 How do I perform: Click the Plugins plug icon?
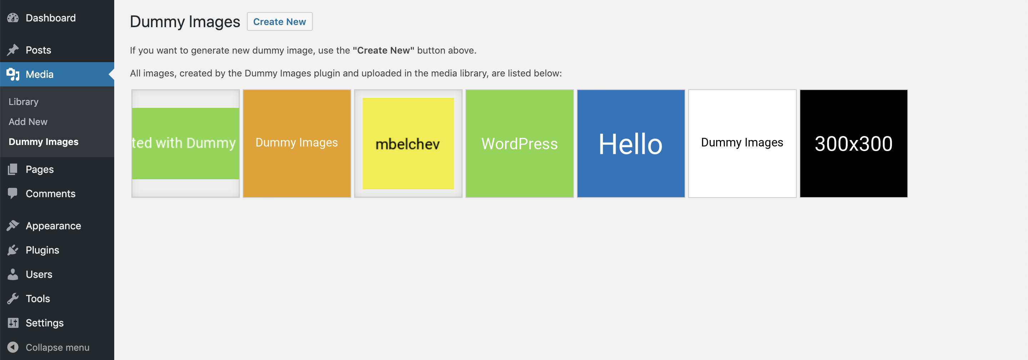pyautogui.click(x=13, y=250)
